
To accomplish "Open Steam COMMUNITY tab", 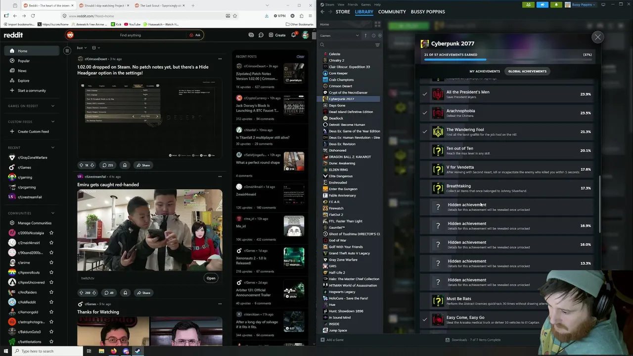I will pyautogui.click(x=392, y=11).
